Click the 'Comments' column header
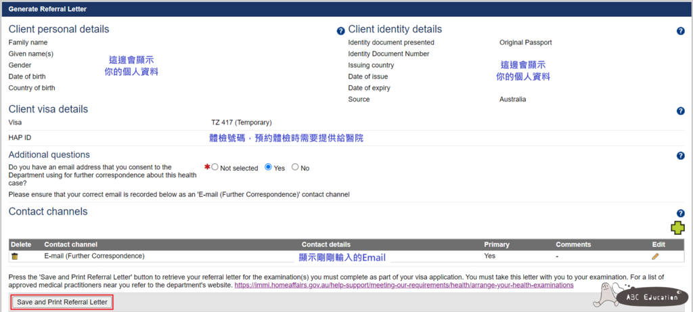 point(573,244)
